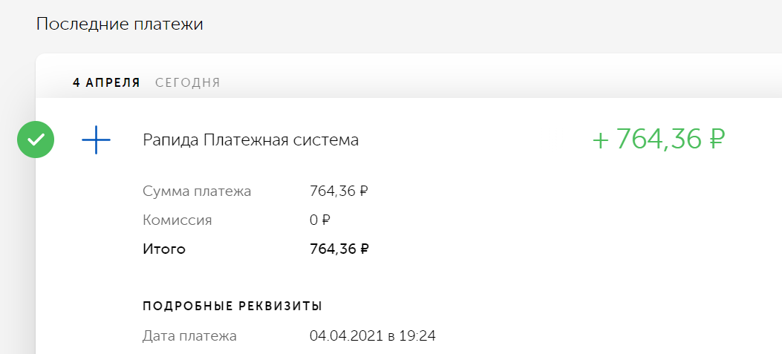Click the bold Итого label
The image size is (782, 354).
point(164,249)
